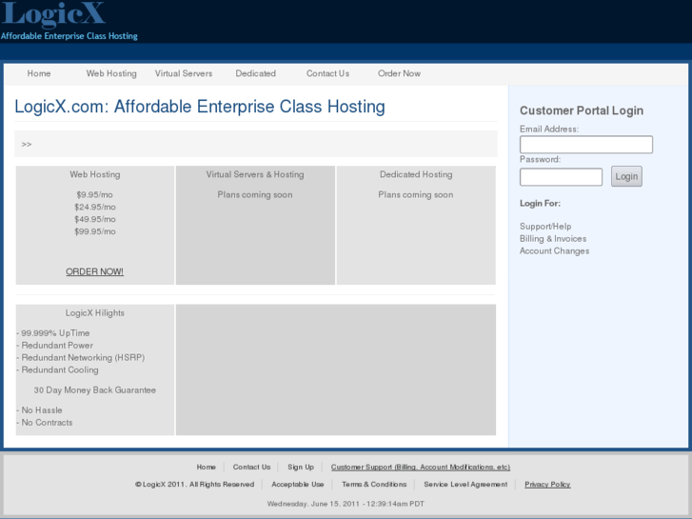This screenshot has width=692, height=519.
Task: Go to Virtual Servers in the nav bar
Action: (x=184, y=73)
